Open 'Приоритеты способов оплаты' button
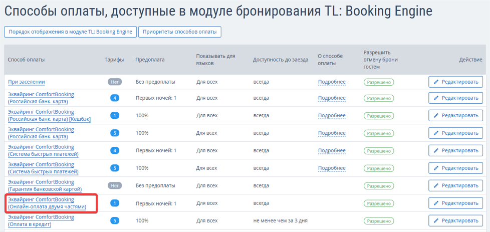Screen dimensions: 490x232 point(180,32)
